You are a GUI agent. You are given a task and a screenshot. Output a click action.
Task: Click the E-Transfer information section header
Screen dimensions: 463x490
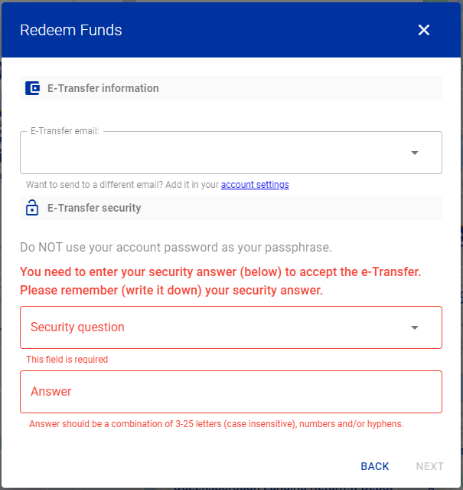point(231,88)
